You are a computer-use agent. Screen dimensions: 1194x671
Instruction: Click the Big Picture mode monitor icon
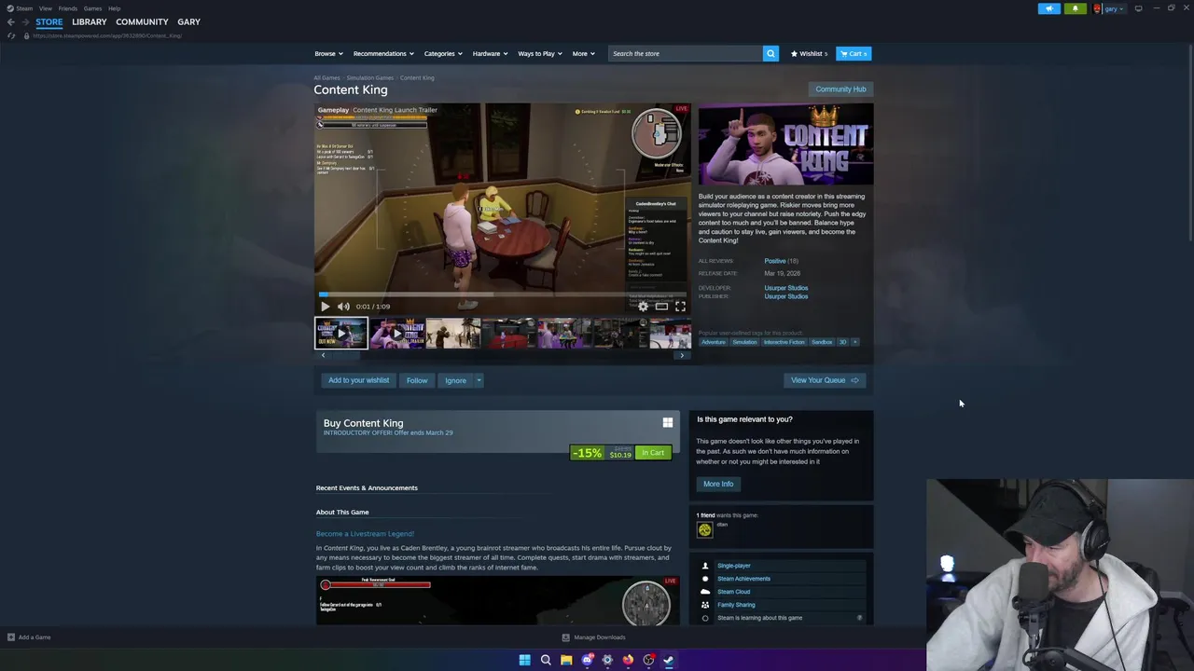click(1138, 8)
